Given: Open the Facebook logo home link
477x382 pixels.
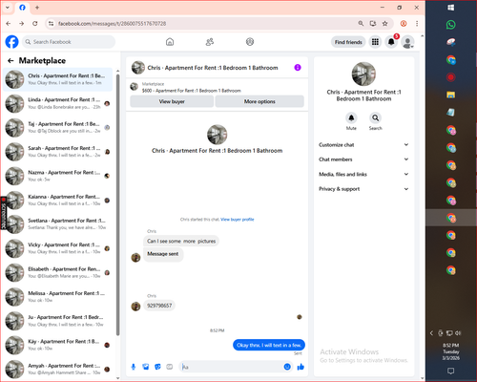Looking at the screenshot, I should pos(11,42).
